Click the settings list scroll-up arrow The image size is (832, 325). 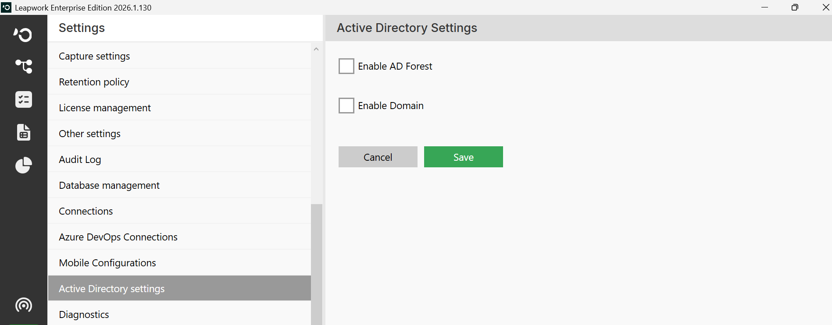click(x=316, y=49)
